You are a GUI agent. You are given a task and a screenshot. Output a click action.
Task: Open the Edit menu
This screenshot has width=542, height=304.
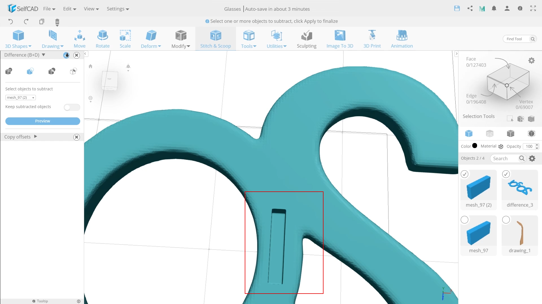coord(69,9)
